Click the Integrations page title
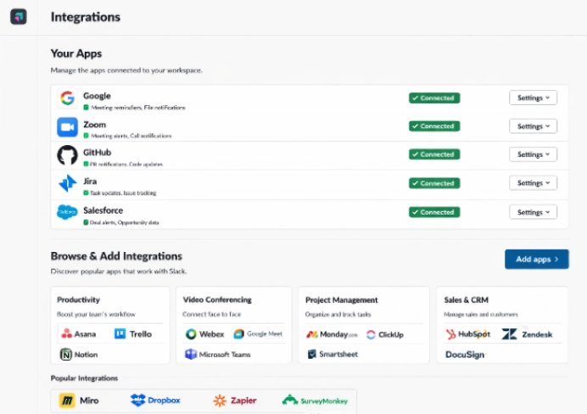 click(x=86, y=17)
